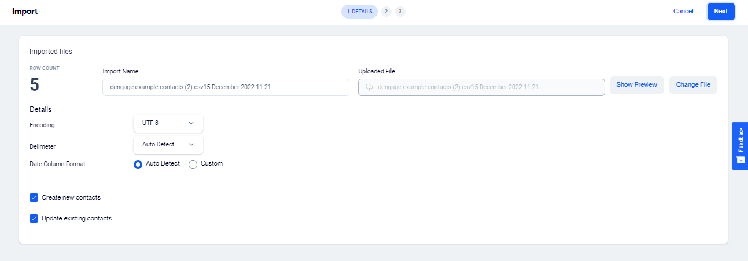The height and width of the screenshot is (261, 748).
Task: Click the Change File button
Action: [x=693, y=85]
